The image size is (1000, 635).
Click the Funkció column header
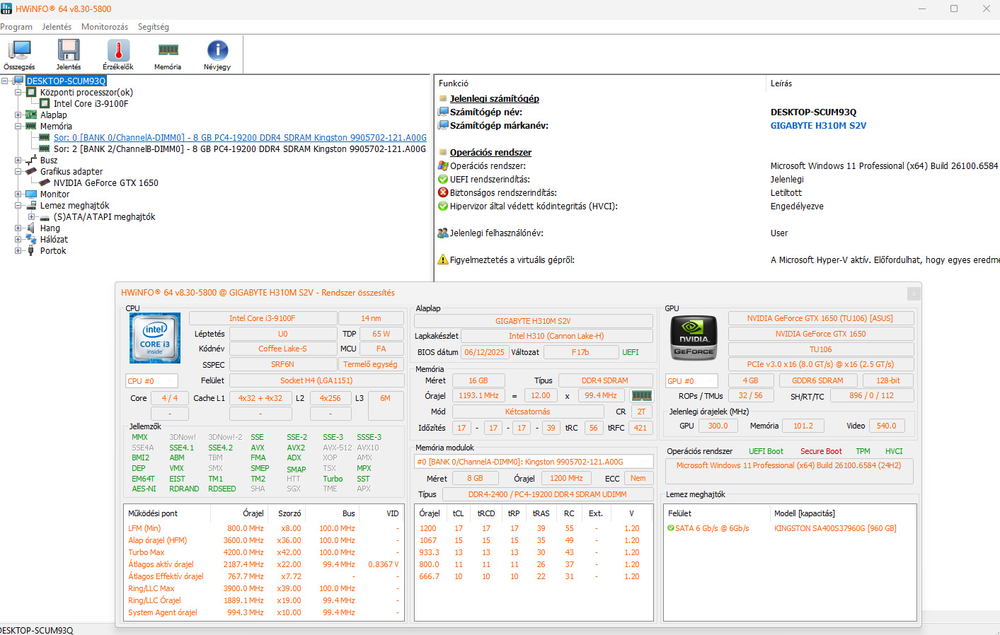click(x=454, y=83)
